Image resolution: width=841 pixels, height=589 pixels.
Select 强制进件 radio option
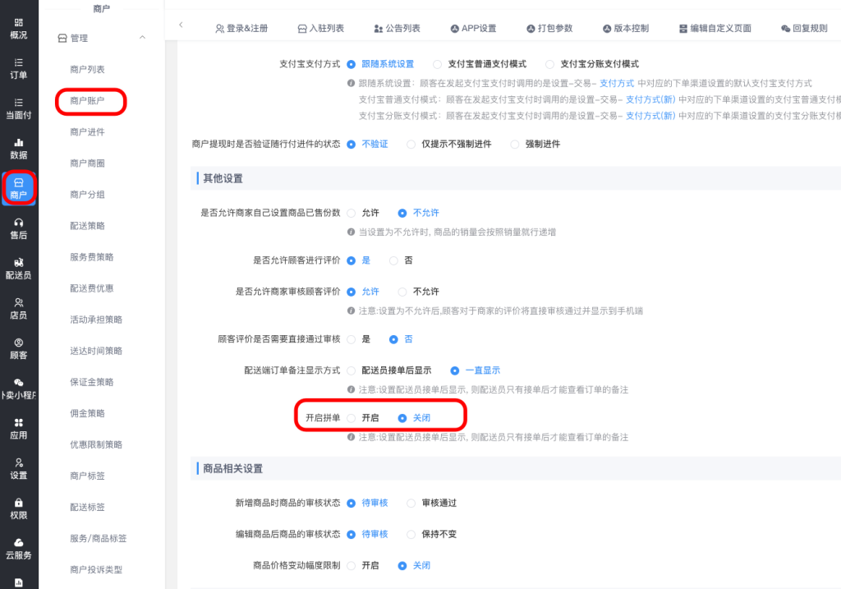coord(516,145)
